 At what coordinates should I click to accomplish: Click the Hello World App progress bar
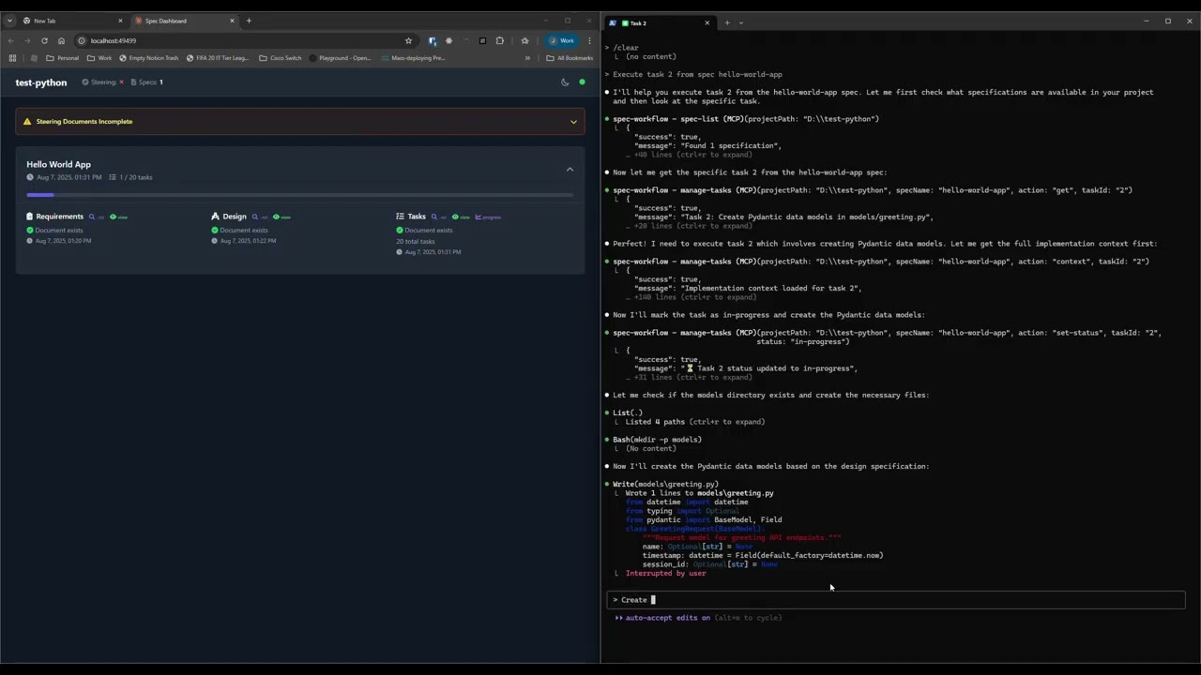tap(299, 195)
